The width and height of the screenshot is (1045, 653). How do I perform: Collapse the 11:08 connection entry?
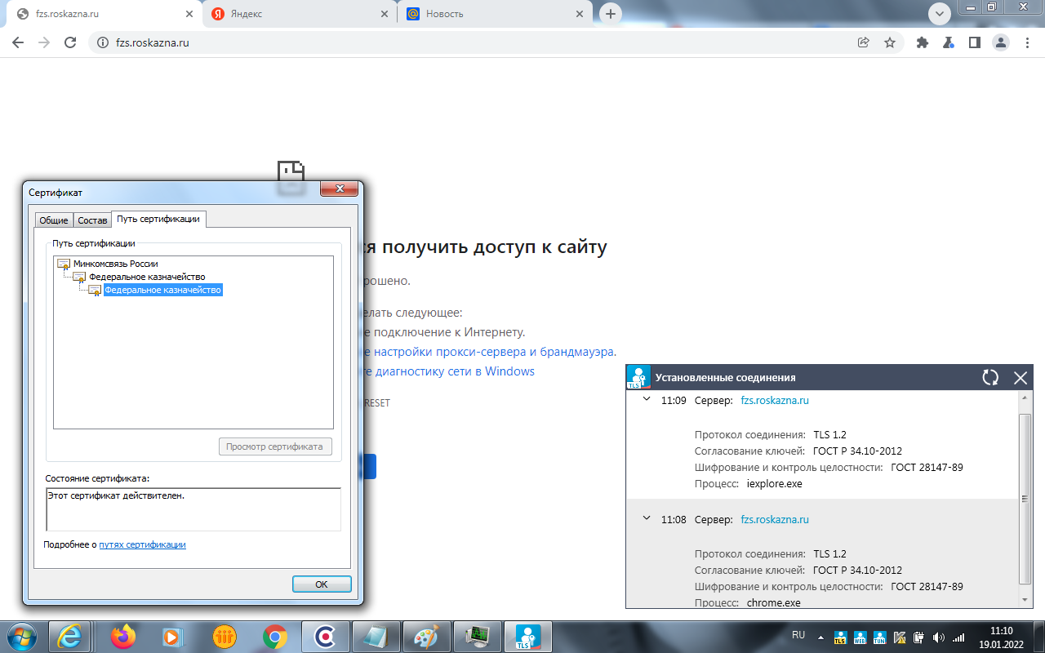point(647,518)
